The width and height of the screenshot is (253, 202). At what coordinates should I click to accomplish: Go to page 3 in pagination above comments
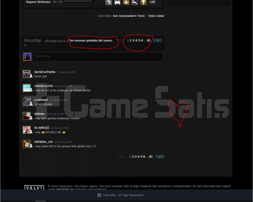click(133, 40)
